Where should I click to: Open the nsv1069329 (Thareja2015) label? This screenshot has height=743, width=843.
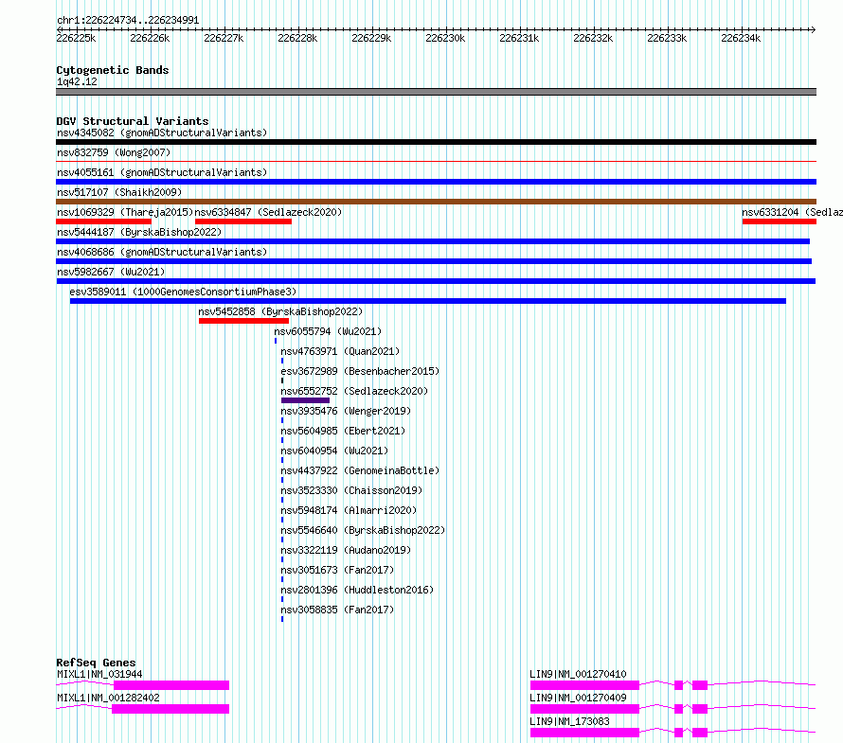tap(125, 212)
